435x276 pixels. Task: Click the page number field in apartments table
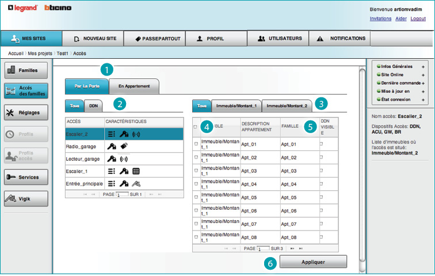(264, 248)
